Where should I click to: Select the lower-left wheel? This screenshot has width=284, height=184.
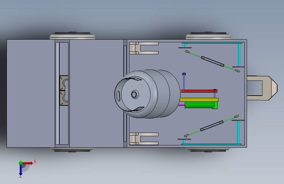(72, 150)
